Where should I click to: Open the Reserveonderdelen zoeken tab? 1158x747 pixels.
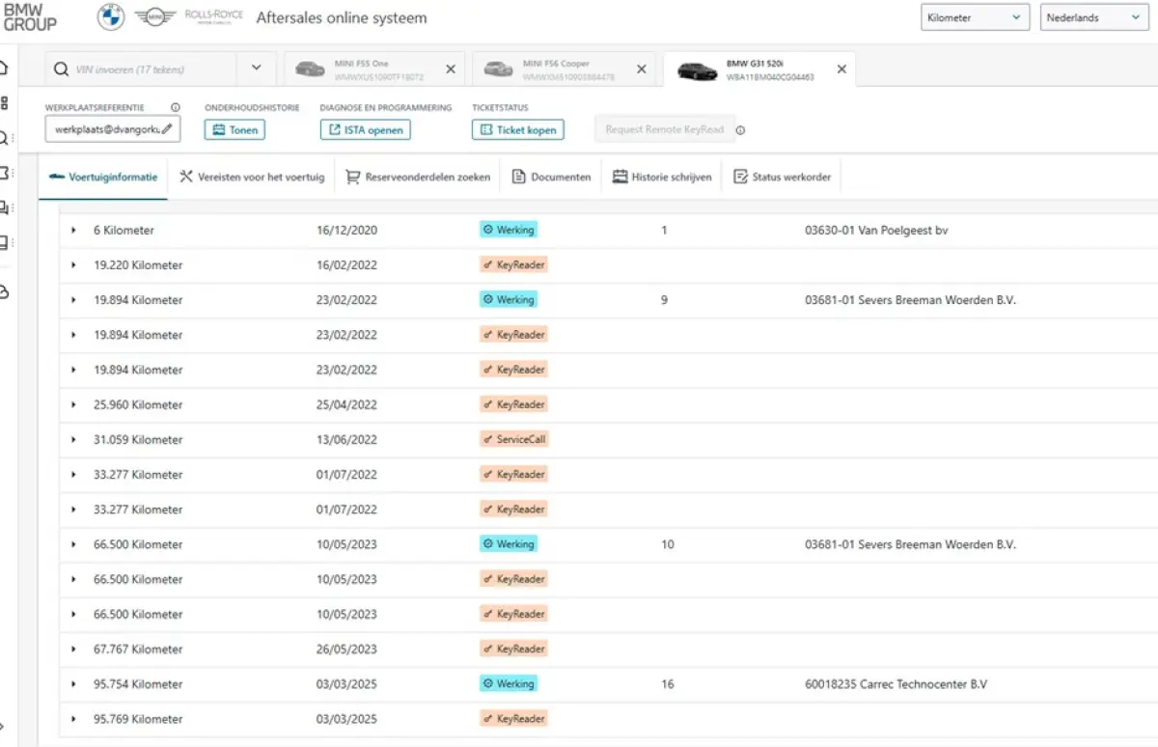(418, 178)
